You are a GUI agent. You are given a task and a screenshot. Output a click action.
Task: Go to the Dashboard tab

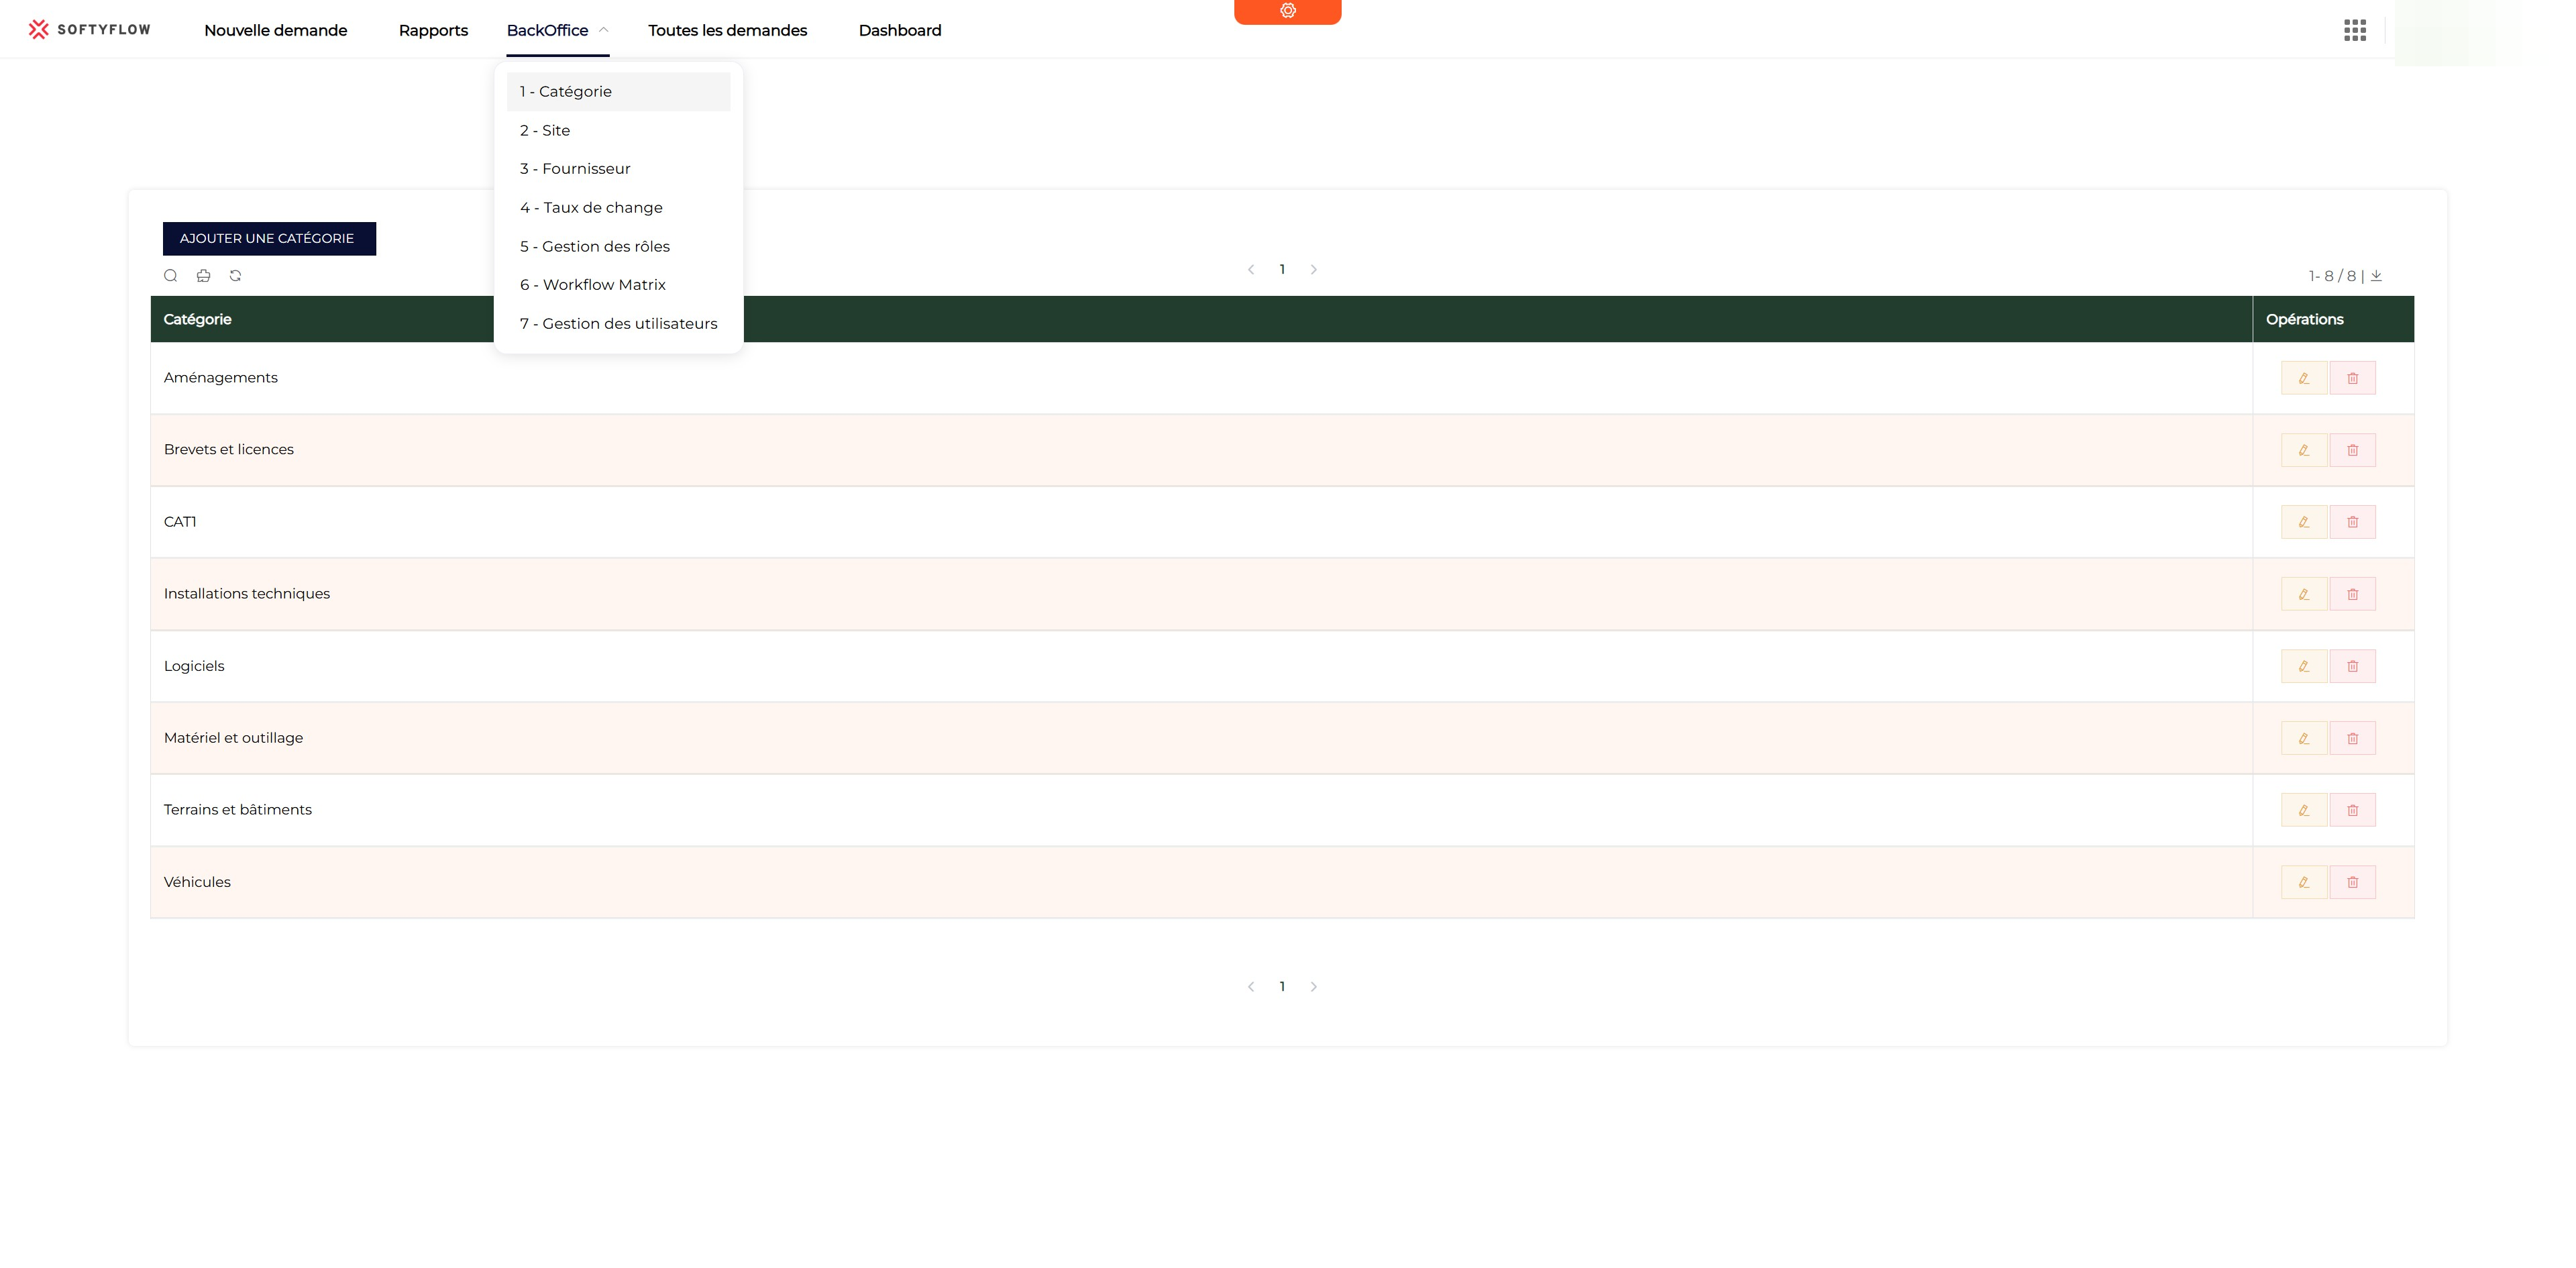[x=899, y=30]
